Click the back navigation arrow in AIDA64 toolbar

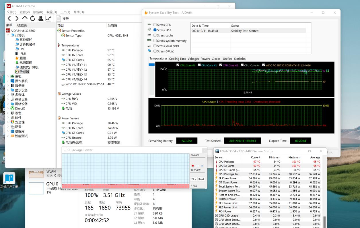coord(9,18)
